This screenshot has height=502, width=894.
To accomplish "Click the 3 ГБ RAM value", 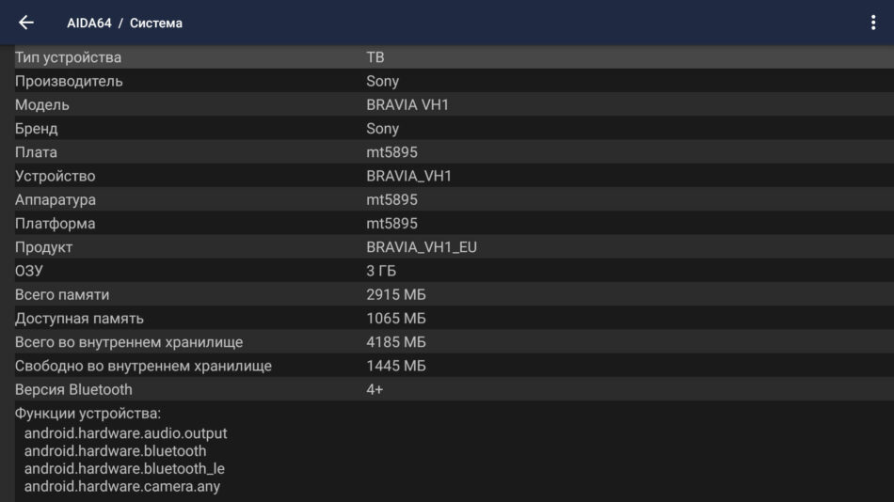I will tap(381, 272).
